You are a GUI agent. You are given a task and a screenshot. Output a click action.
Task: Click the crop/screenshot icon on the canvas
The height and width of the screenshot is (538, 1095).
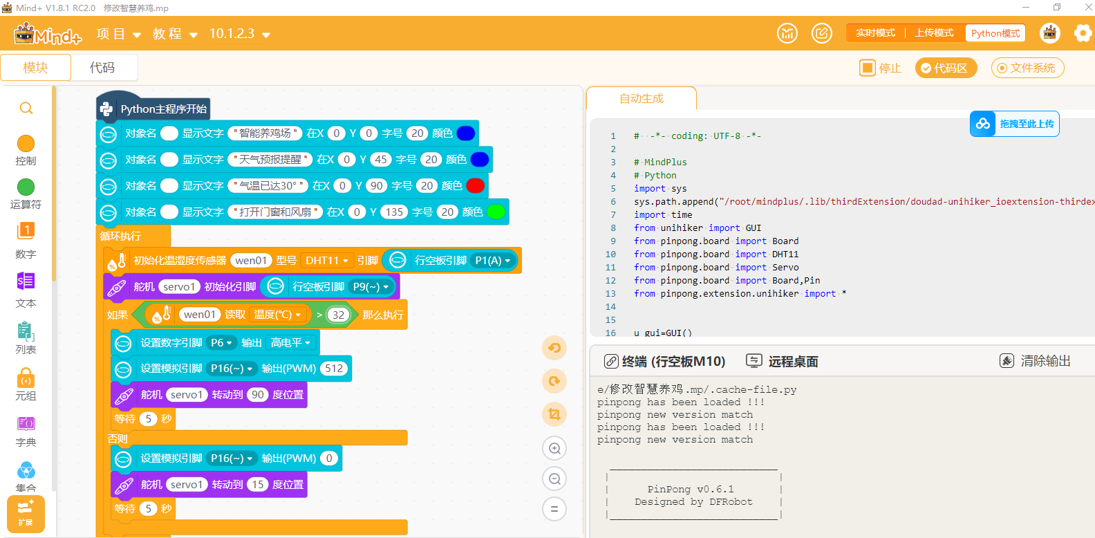pos(554,414)
